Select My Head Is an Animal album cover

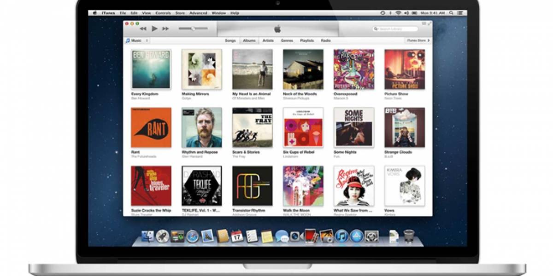(253, 69)
